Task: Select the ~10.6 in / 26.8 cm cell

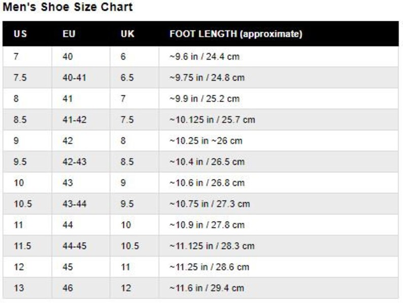Action: pyautogui.click(x=279, y=183)
